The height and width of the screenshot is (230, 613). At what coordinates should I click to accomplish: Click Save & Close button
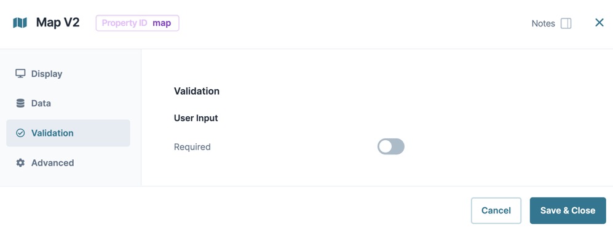[568, 210]
